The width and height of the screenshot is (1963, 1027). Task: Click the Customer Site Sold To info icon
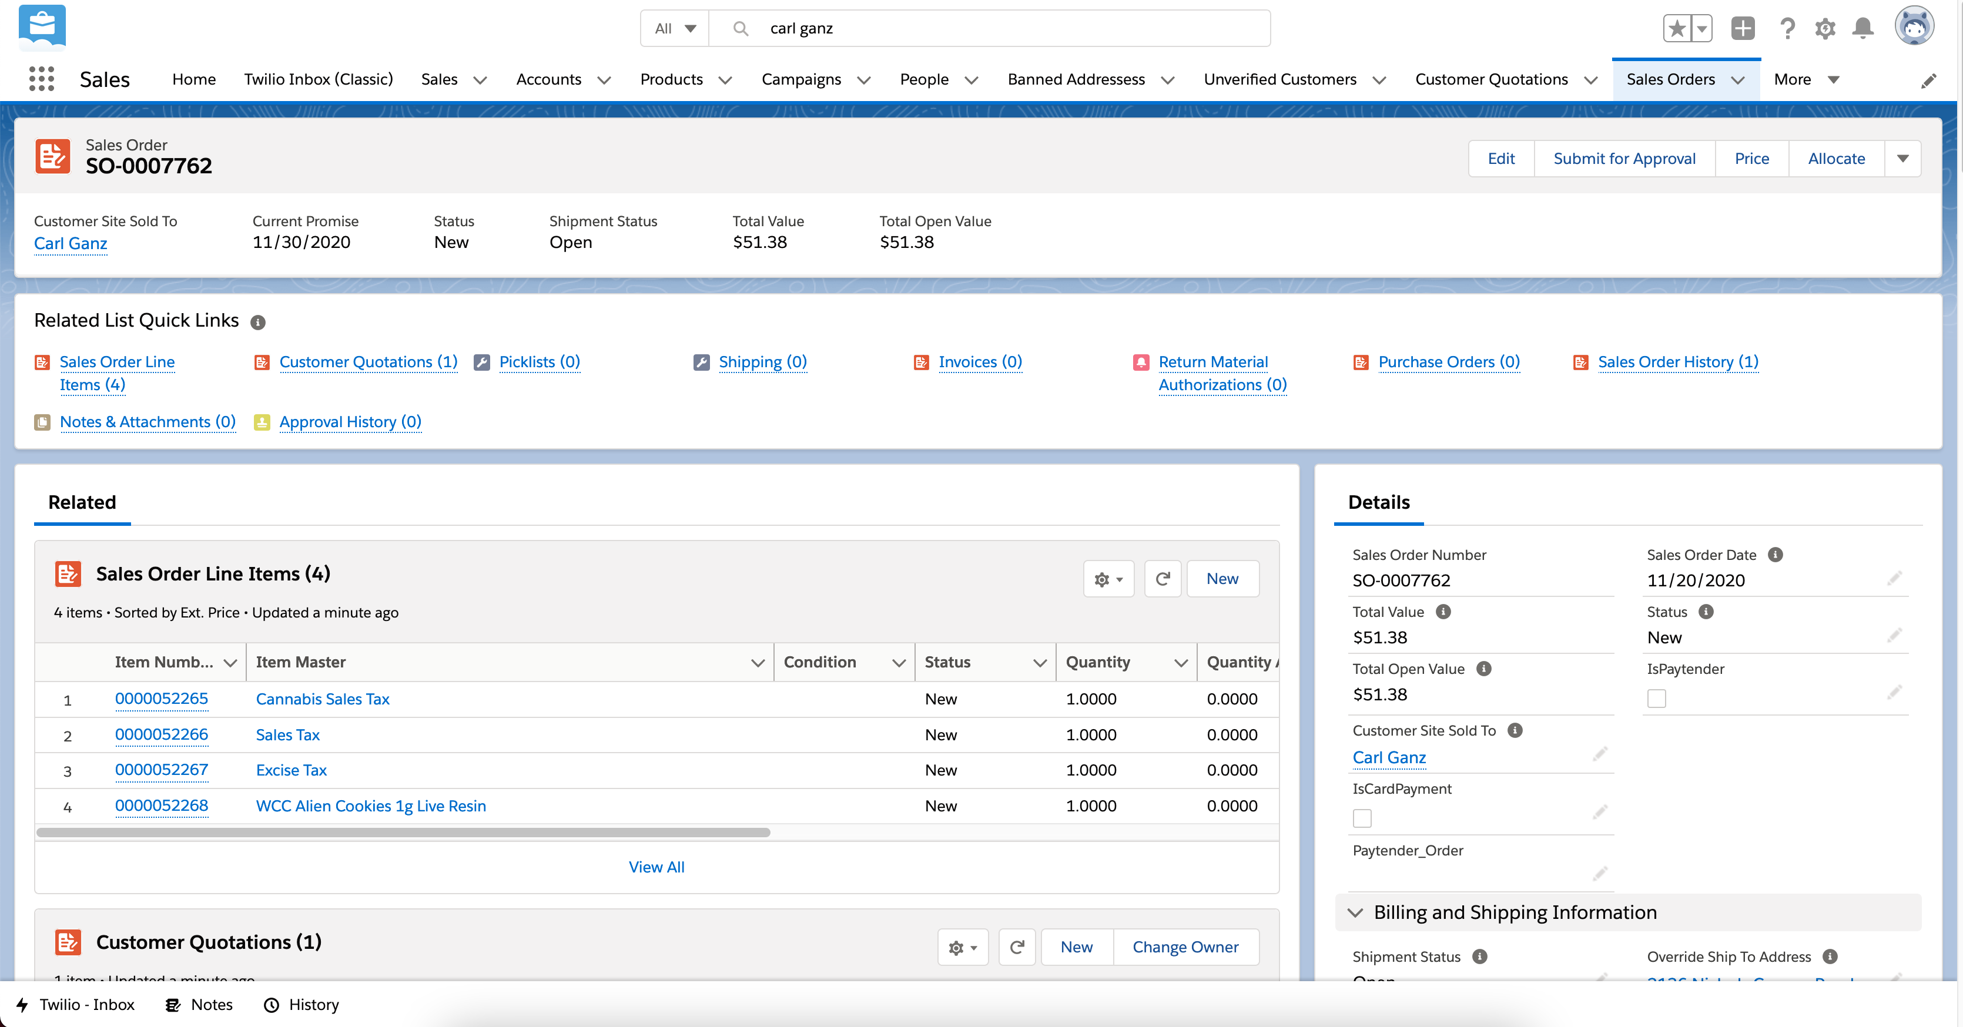coord(1516,731)
